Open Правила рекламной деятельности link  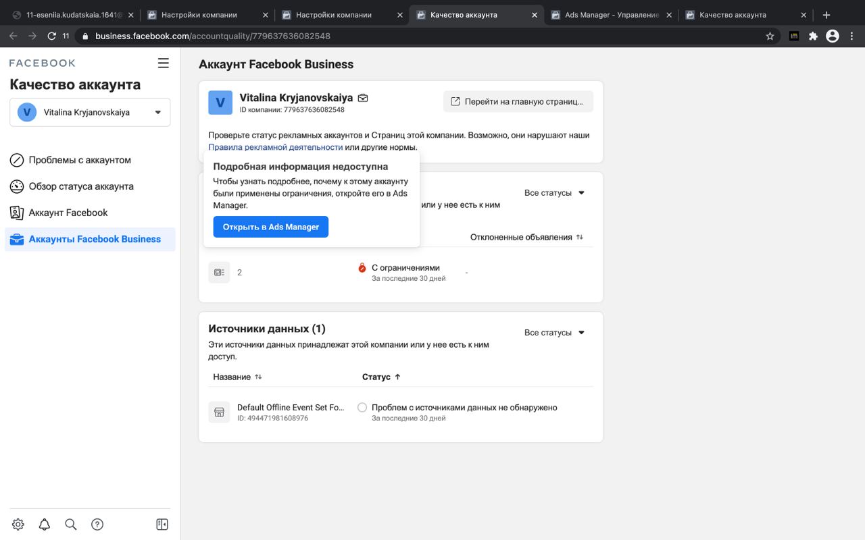275,147
